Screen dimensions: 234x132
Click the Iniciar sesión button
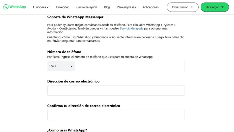183,7
